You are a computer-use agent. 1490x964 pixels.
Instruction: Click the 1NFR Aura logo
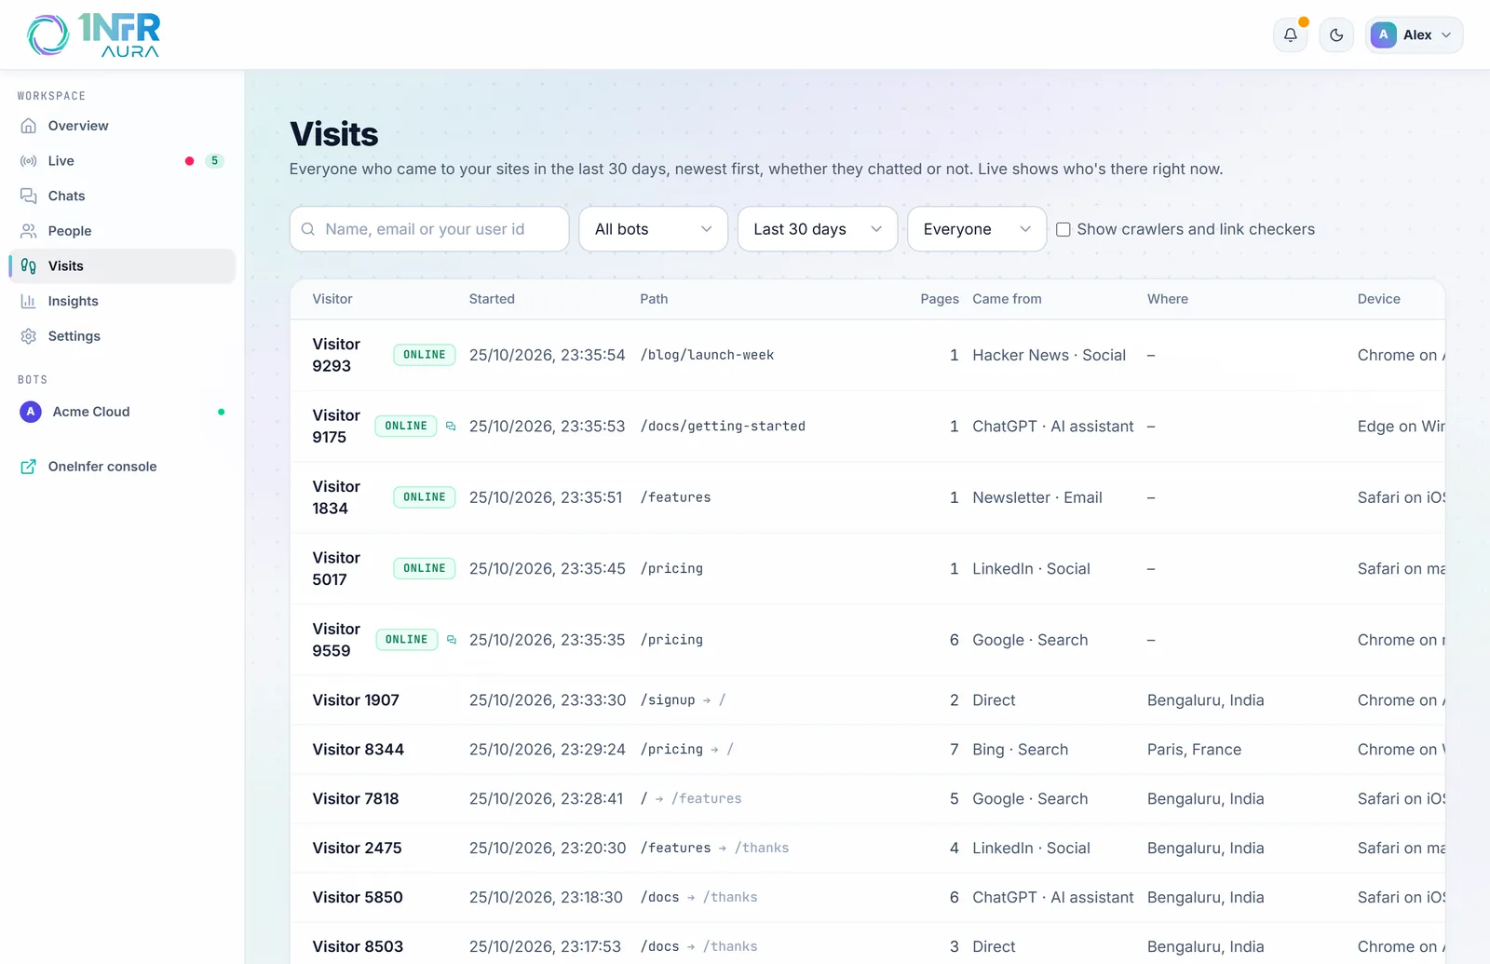(x=93, y=35)
